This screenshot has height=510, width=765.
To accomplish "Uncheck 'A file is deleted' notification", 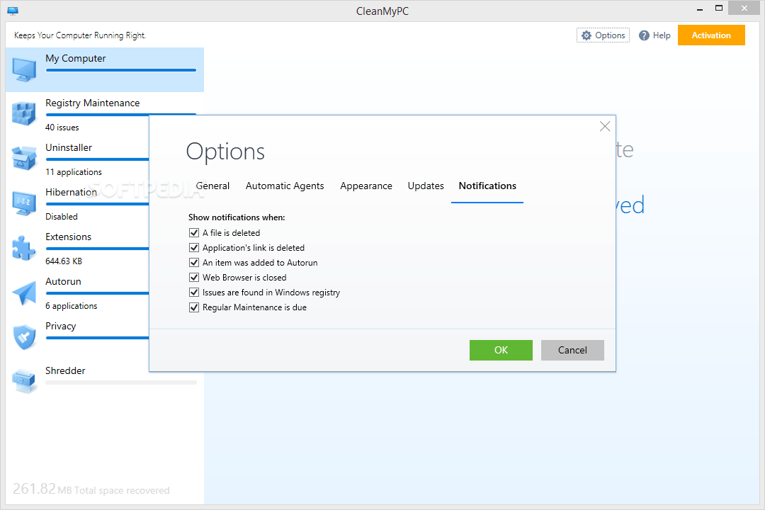I will tap(194, 233).
